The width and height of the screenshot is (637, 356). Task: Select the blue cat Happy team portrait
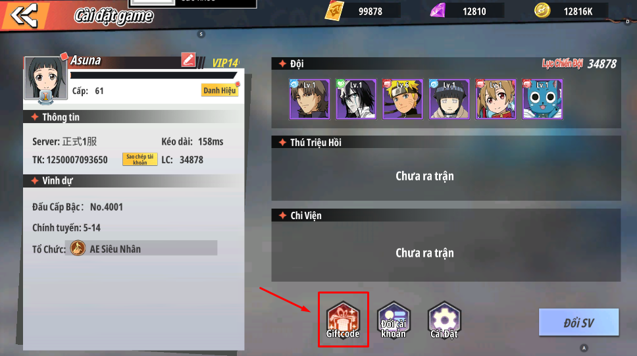(x=542, y=99)
